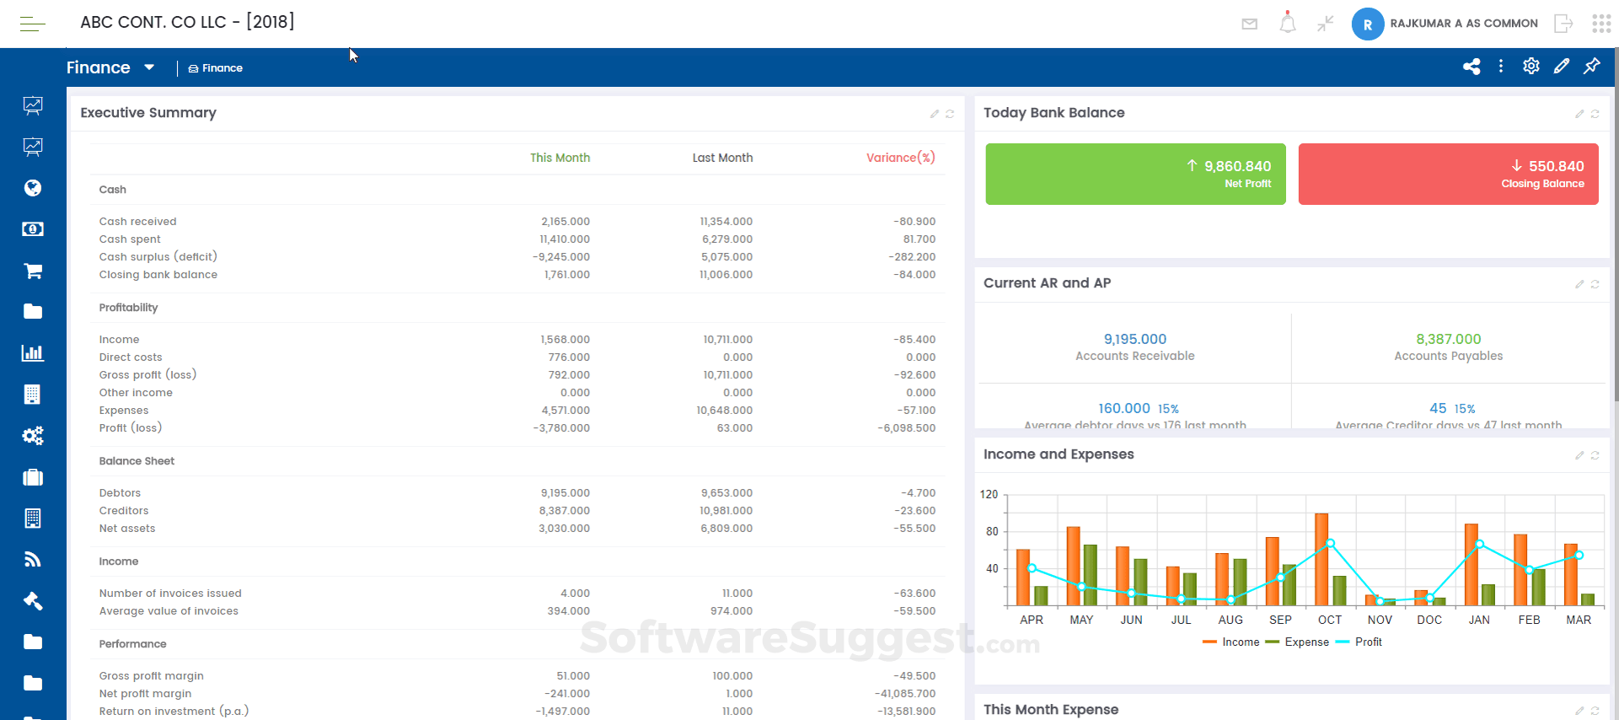Open the briefcase sidebar icon
The width and height of the screenshot is (1619, 720).
click(33, 477)
